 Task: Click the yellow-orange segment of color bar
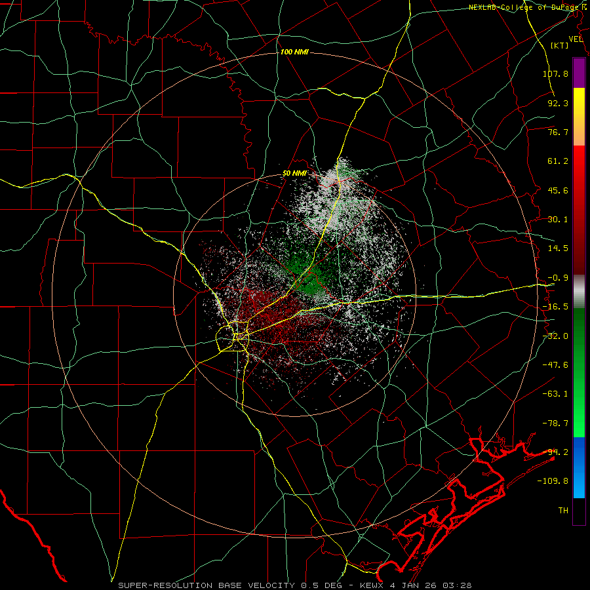click(579, 117)
